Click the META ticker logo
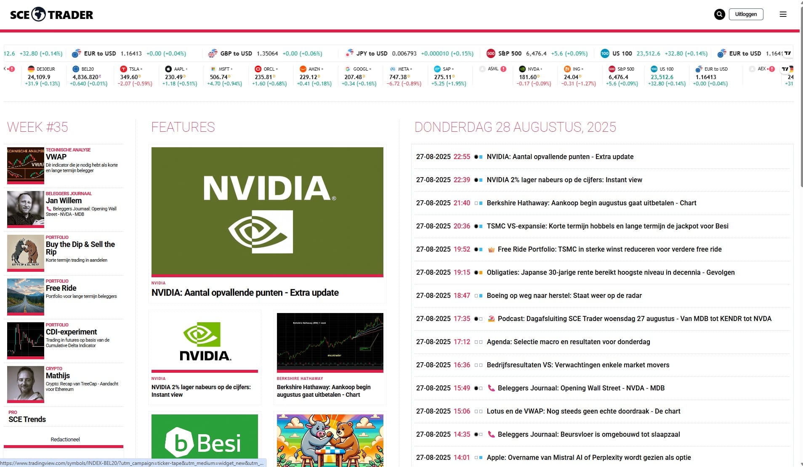The width and height of the screenshot is (803, 467). point(393,69)
